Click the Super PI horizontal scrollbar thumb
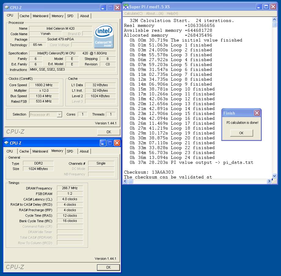Screen dimensions: 281x276 point(130,181)
